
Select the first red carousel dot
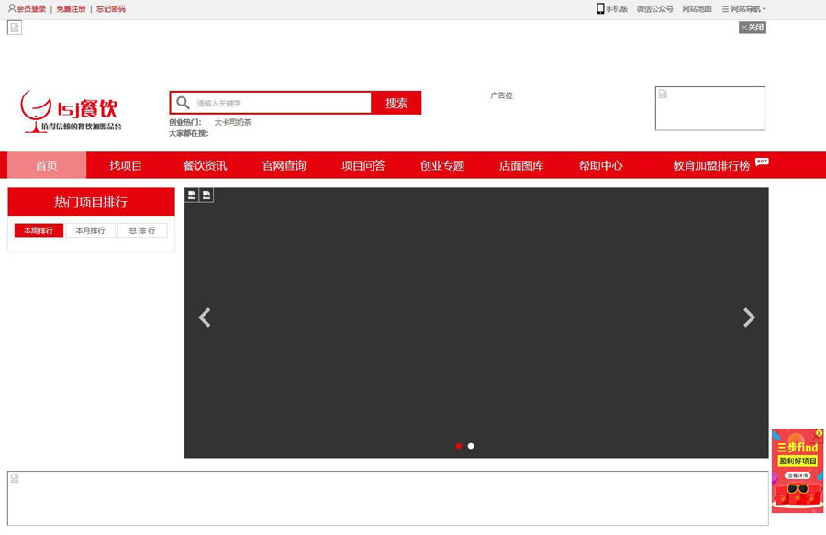pyautogui.click(x=459, y=446)
